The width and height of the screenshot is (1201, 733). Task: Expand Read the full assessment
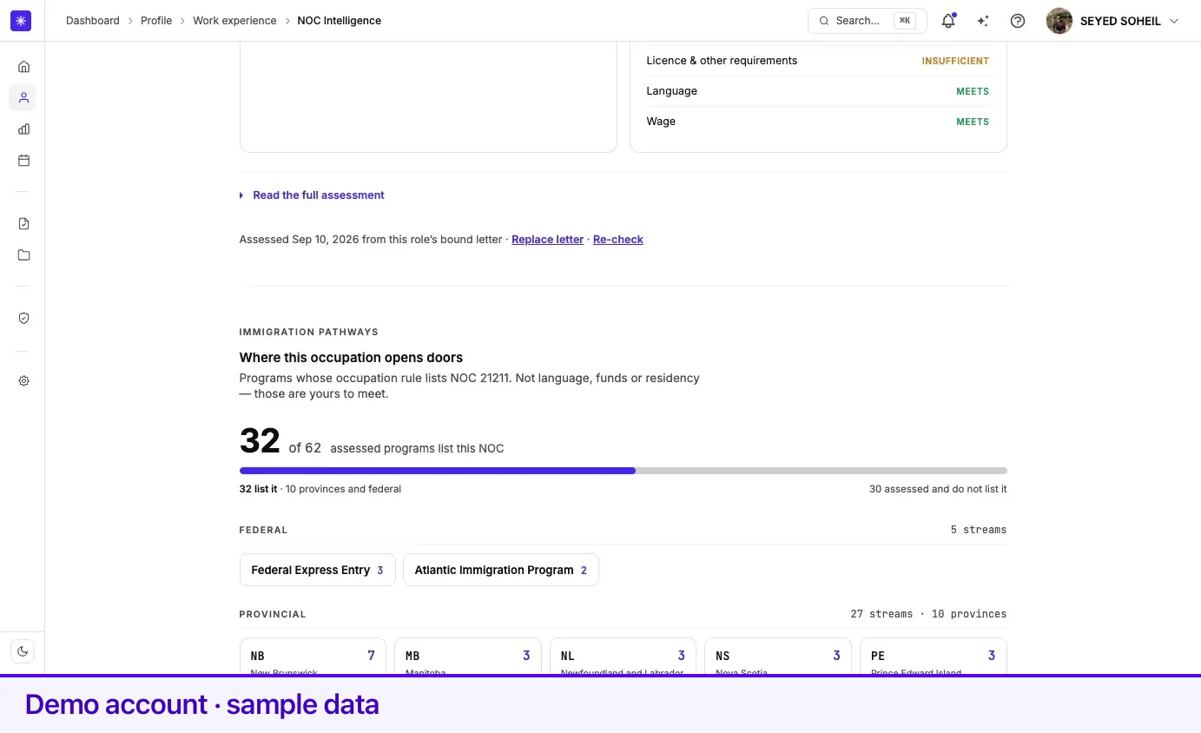(x=313, y=195)
